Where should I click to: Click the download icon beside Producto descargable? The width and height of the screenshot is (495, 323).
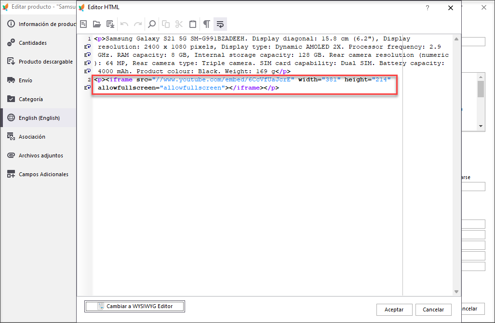click(x=11, y=61)
